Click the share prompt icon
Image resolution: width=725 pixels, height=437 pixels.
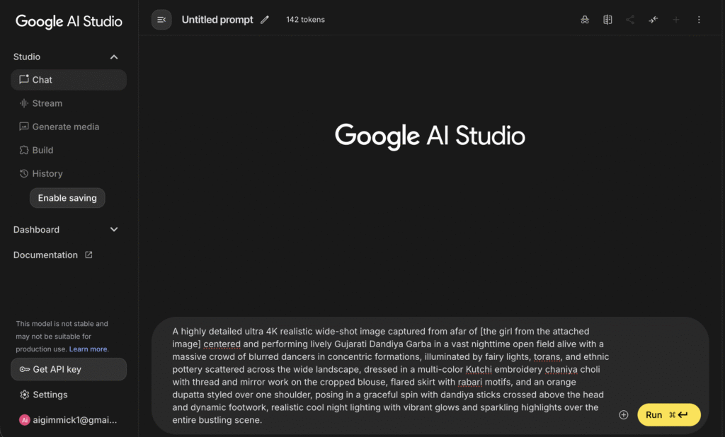630,20
